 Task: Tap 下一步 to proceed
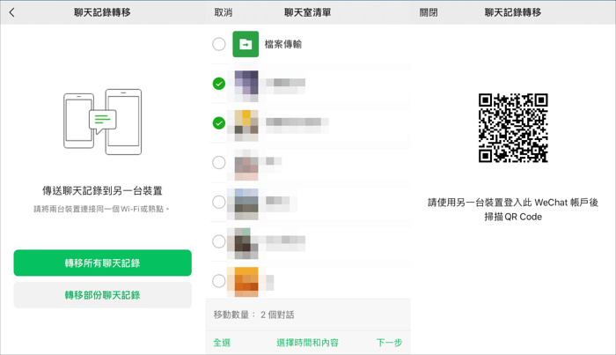pyautogui.click(x=389, y=343)
